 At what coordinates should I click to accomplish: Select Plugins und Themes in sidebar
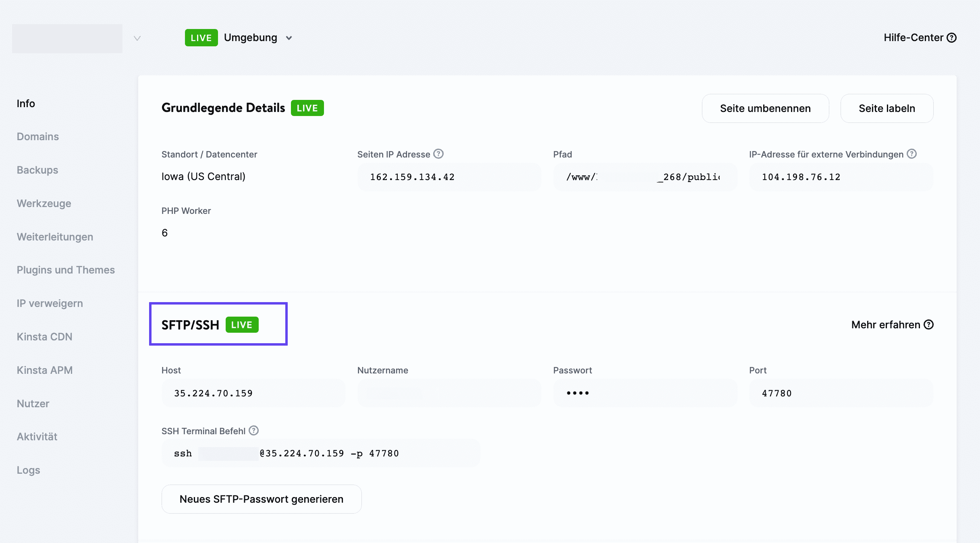(66, 270)
